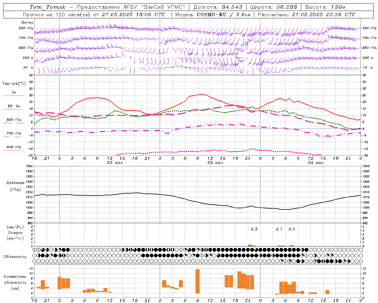The width and height of the screenshot is (378, 303).
Task: Click the "10 м" wind level label on the right axis
Action: point(368,67)
